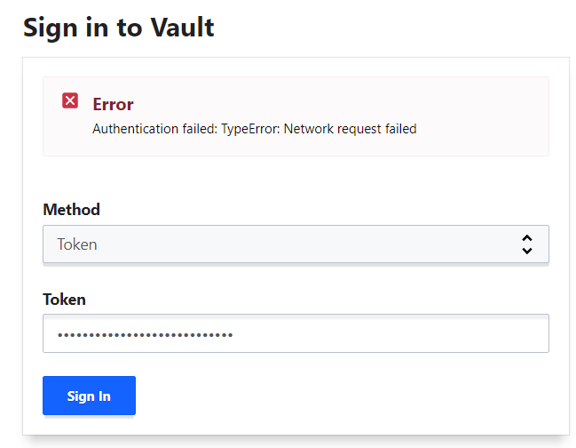Click empty area of Token input box
The image size is (576, 448).
coord(390,333)
